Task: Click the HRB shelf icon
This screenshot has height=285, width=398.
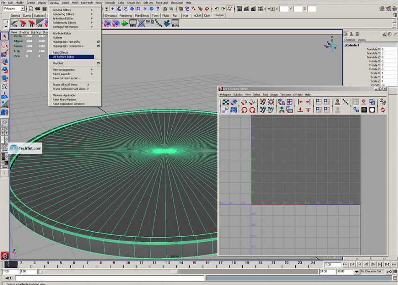Action: [133, 23]
